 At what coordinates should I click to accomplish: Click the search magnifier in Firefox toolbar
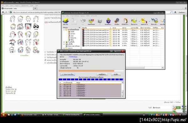171,12
